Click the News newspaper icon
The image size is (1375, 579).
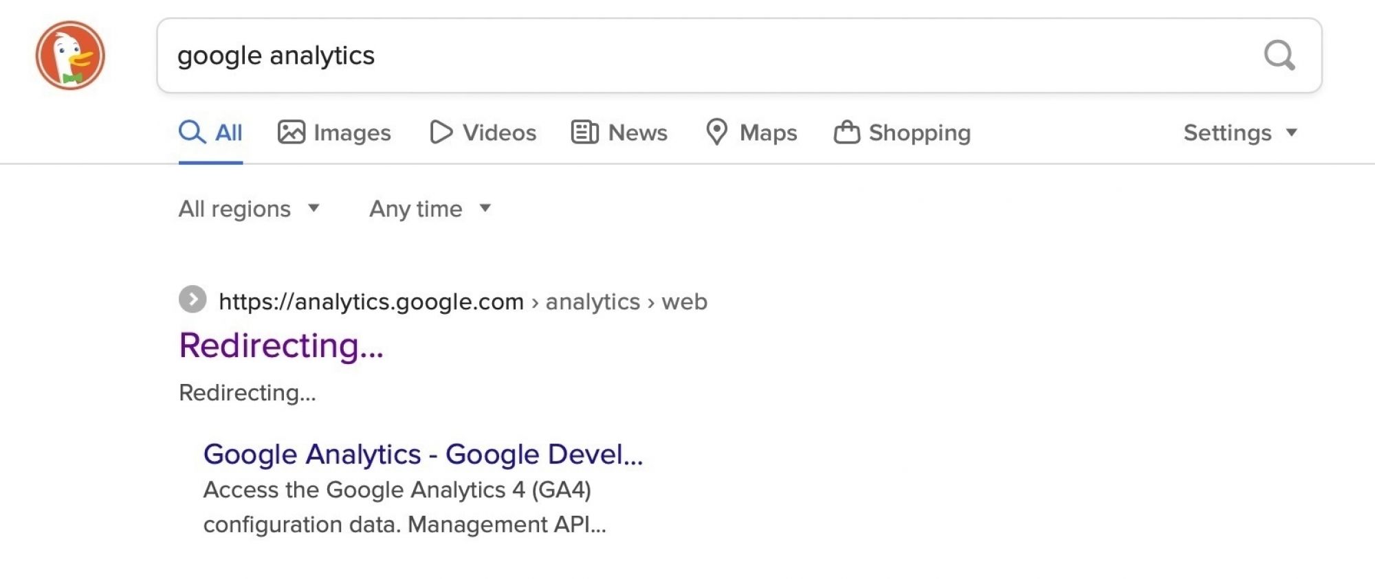584,132
